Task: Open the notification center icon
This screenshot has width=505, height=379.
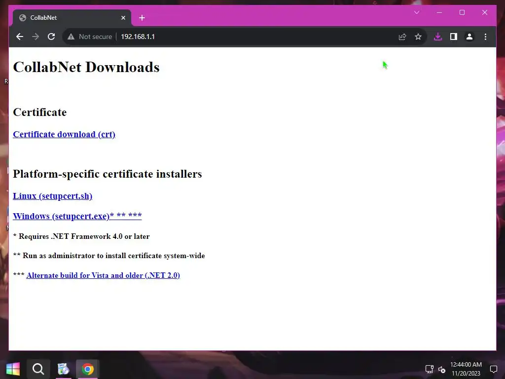Action: click(493, 369)
